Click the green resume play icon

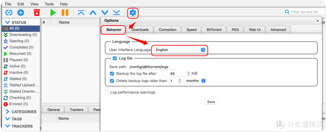[x=53, y=13]
